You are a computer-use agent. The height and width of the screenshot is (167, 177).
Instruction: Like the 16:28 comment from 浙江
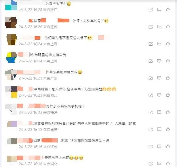point(168,9)
